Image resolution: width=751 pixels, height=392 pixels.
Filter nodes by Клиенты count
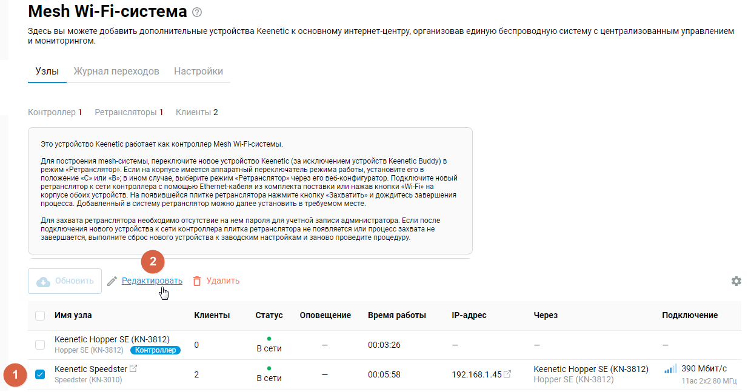click(196, 112)
